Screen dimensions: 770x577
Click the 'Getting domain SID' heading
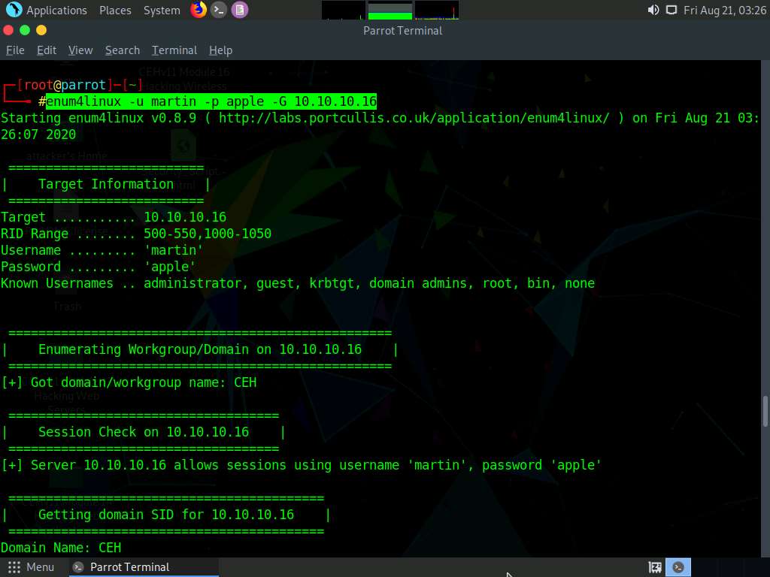click(x=166, y=514)
